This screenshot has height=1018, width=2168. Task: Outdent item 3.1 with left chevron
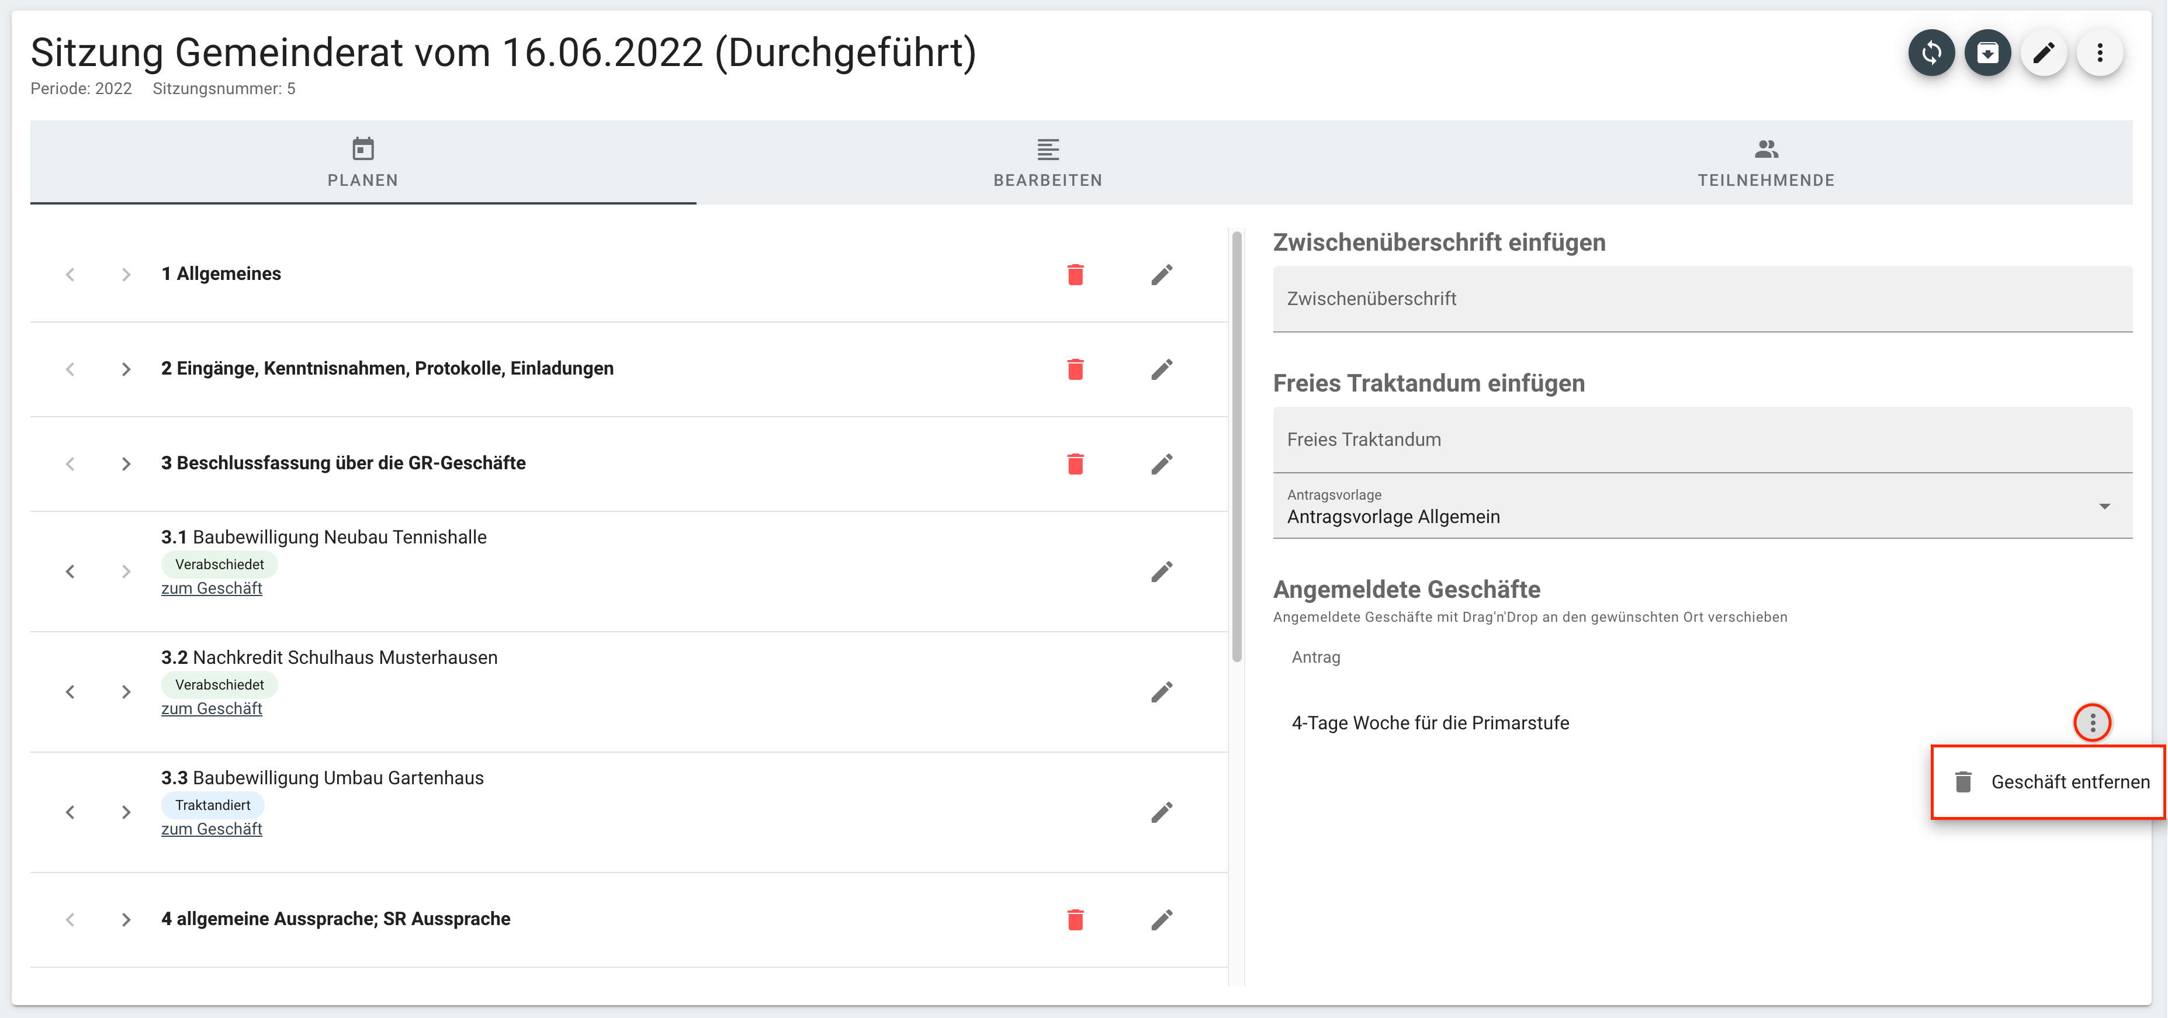tap(70, 572)
